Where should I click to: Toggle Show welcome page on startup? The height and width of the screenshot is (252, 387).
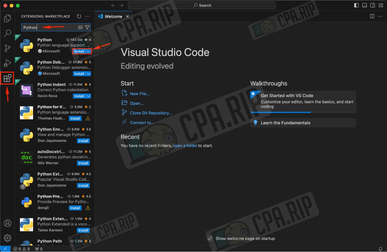point(210,239)
